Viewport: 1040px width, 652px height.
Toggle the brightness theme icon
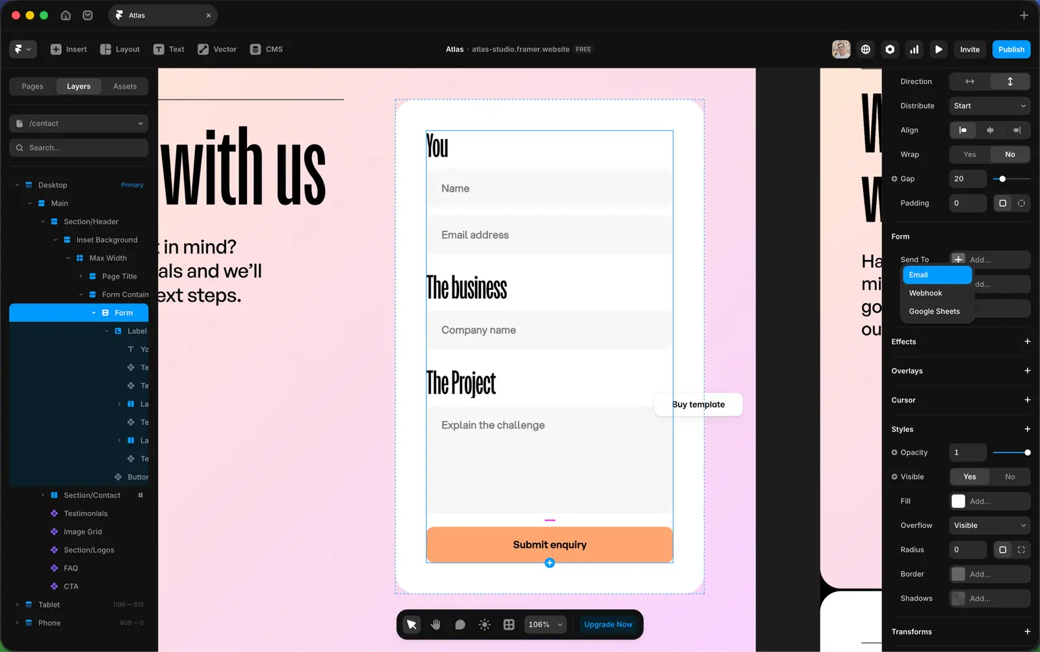pyautogui.click(x=484, y=625)
